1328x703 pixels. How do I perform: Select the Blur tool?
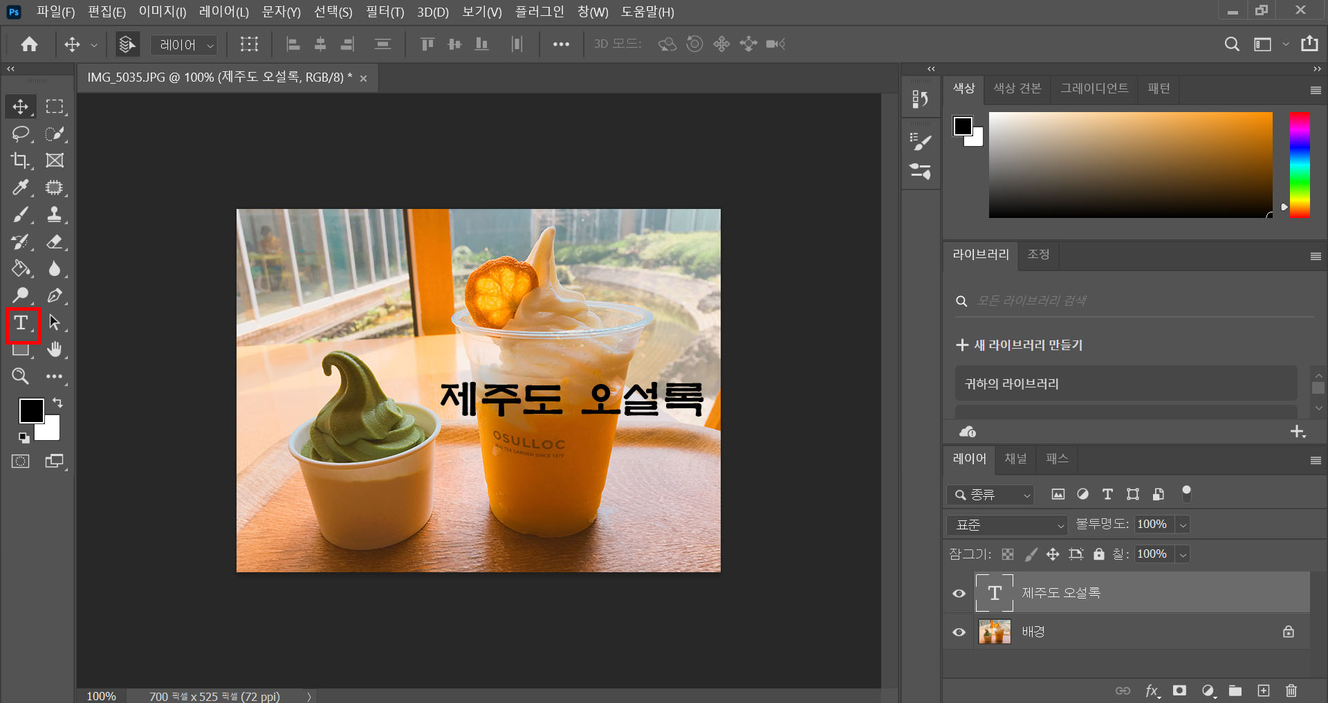[55, 268]
